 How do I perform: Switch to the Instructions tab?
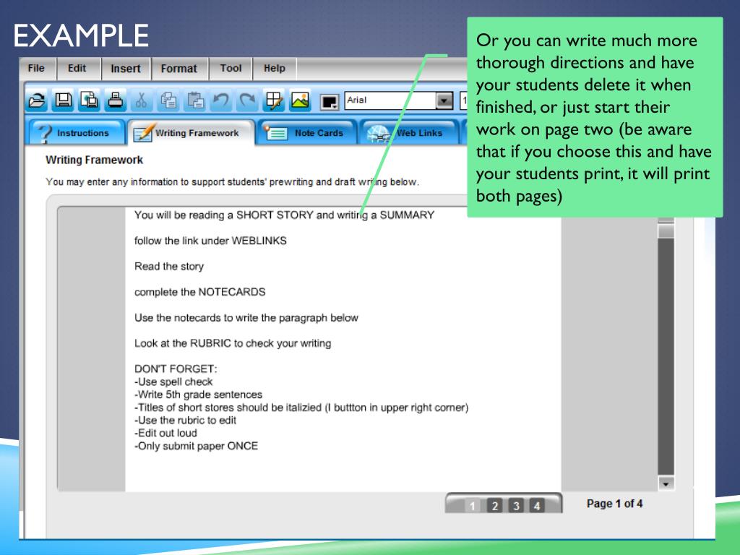pos(77,133)
